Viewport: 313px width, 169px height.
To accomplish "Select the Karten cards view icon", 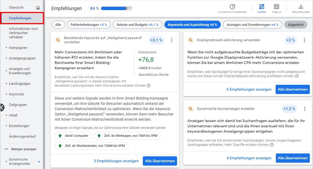I will point(261,7).
